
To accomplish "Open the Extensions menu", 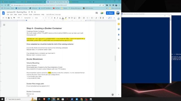I will pyautogui.click(x=36, y=15).
